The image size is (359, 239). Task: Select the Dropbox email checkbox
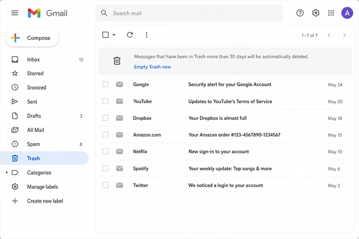point(105,118)
